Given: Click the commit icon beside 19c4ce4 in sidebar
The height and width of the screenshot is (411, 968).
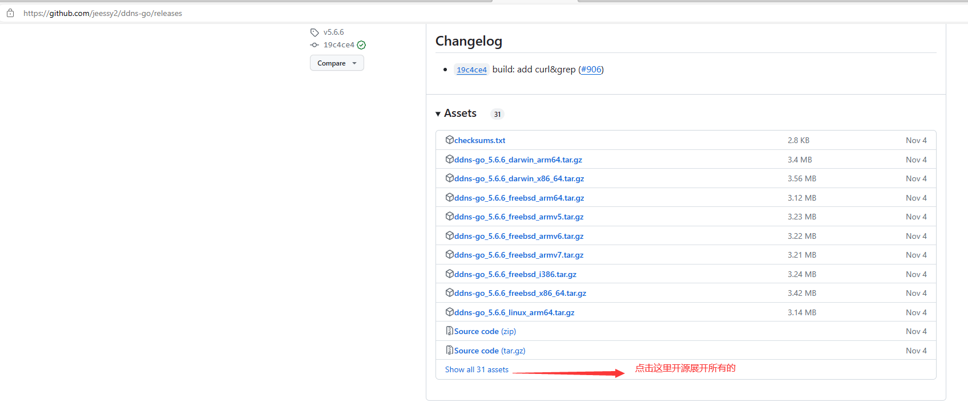Looking at the screenshot, I should [314, 45].
